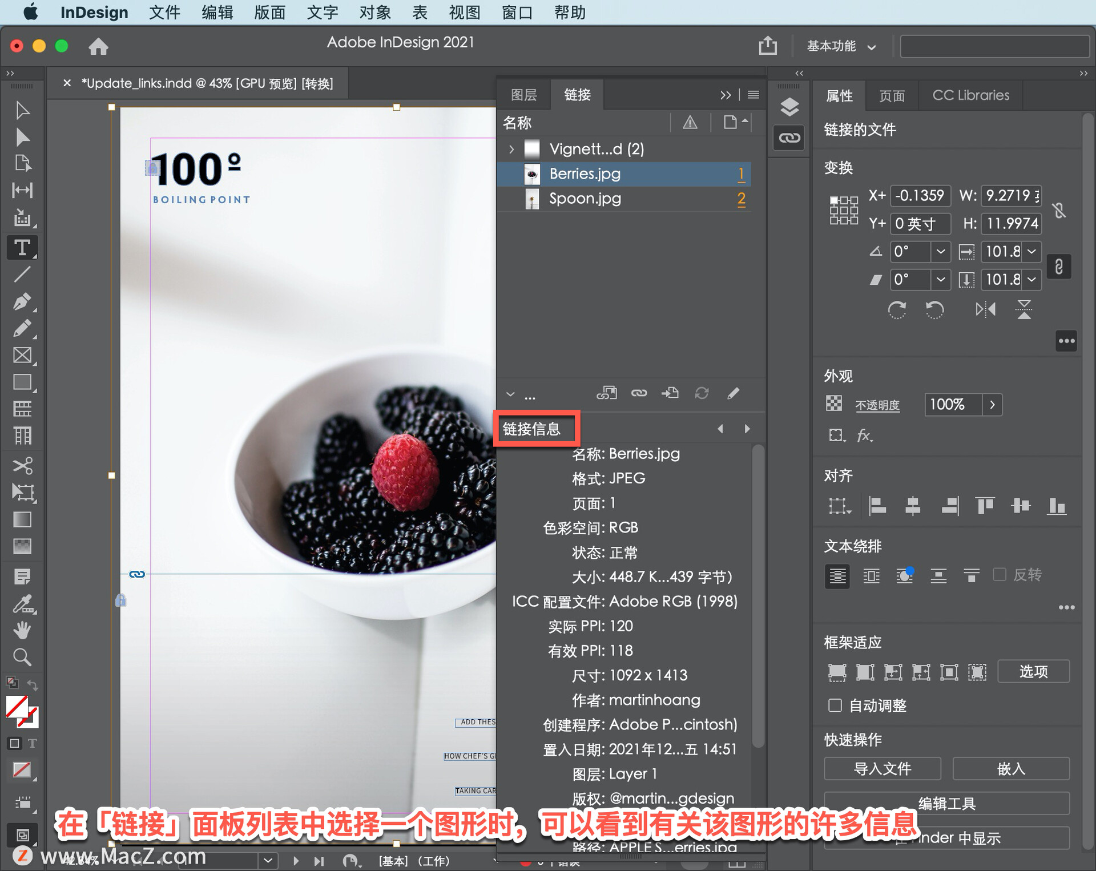Screen dimensions: 1096x871
Task: Select the Hand tool
Action: coord(22,630)
